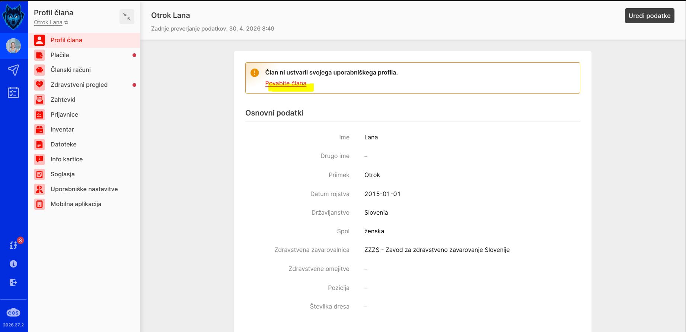Image resolution: width=686 pixels, height=332 pixels.
Task: Click the Datoteke file icon
Action: [39, 144]
